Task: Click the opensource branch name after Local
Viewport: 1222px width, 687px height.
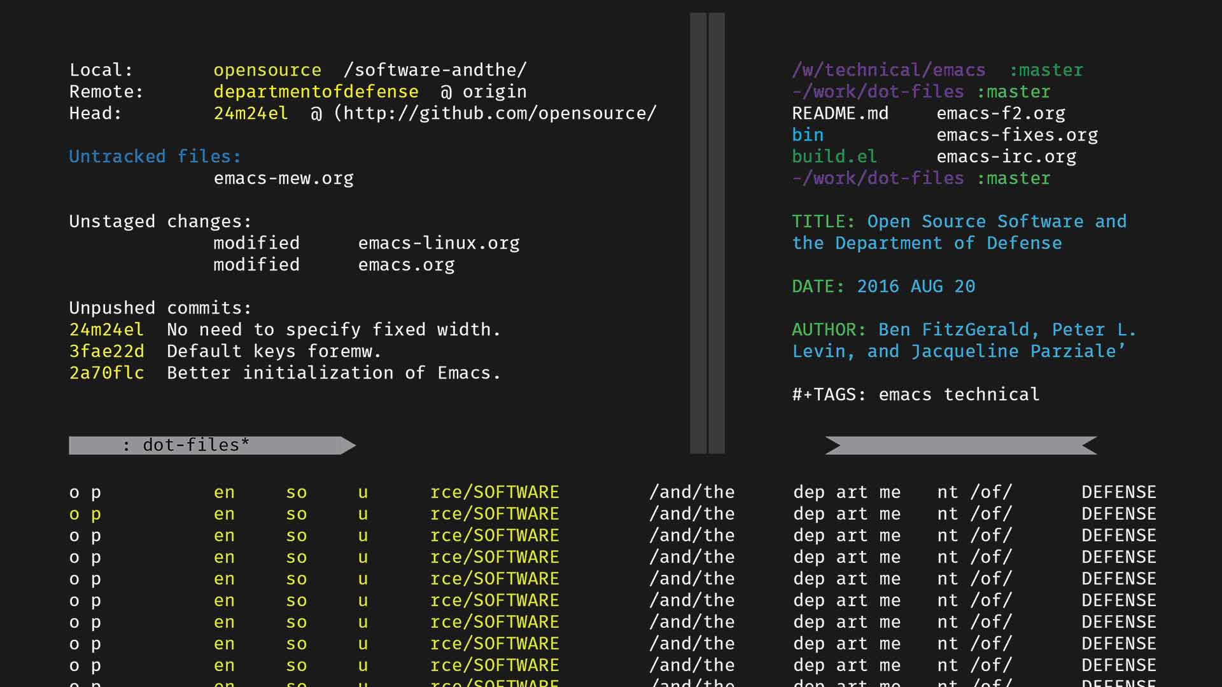Action: (267, 71)
